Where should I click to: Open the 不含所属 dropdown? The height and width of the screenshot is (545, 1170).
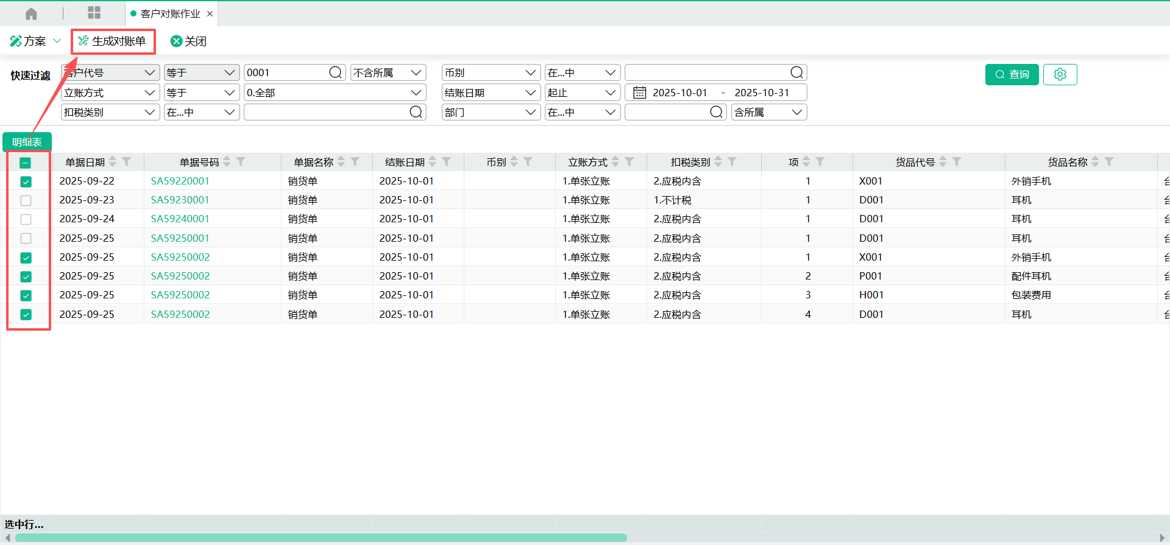click(388, 72)
